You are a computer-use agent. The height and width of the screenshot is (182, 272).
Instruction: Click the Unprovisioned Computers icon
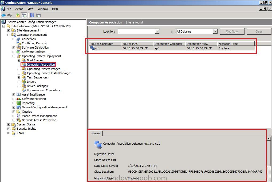click(24, 90)
